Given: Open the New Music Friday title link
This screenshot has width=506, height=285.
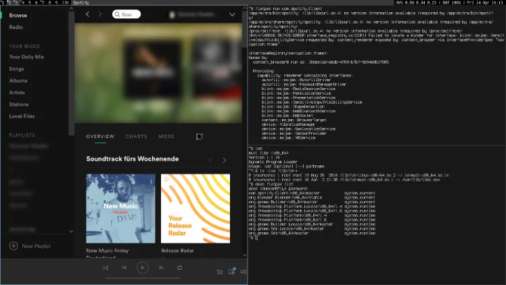Looking at the screenshot, I should tap(107, 250).
